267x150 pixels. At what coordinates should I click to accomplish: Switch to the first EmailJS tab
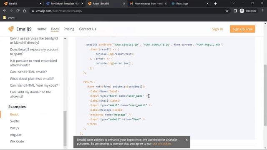coord(22,4)
